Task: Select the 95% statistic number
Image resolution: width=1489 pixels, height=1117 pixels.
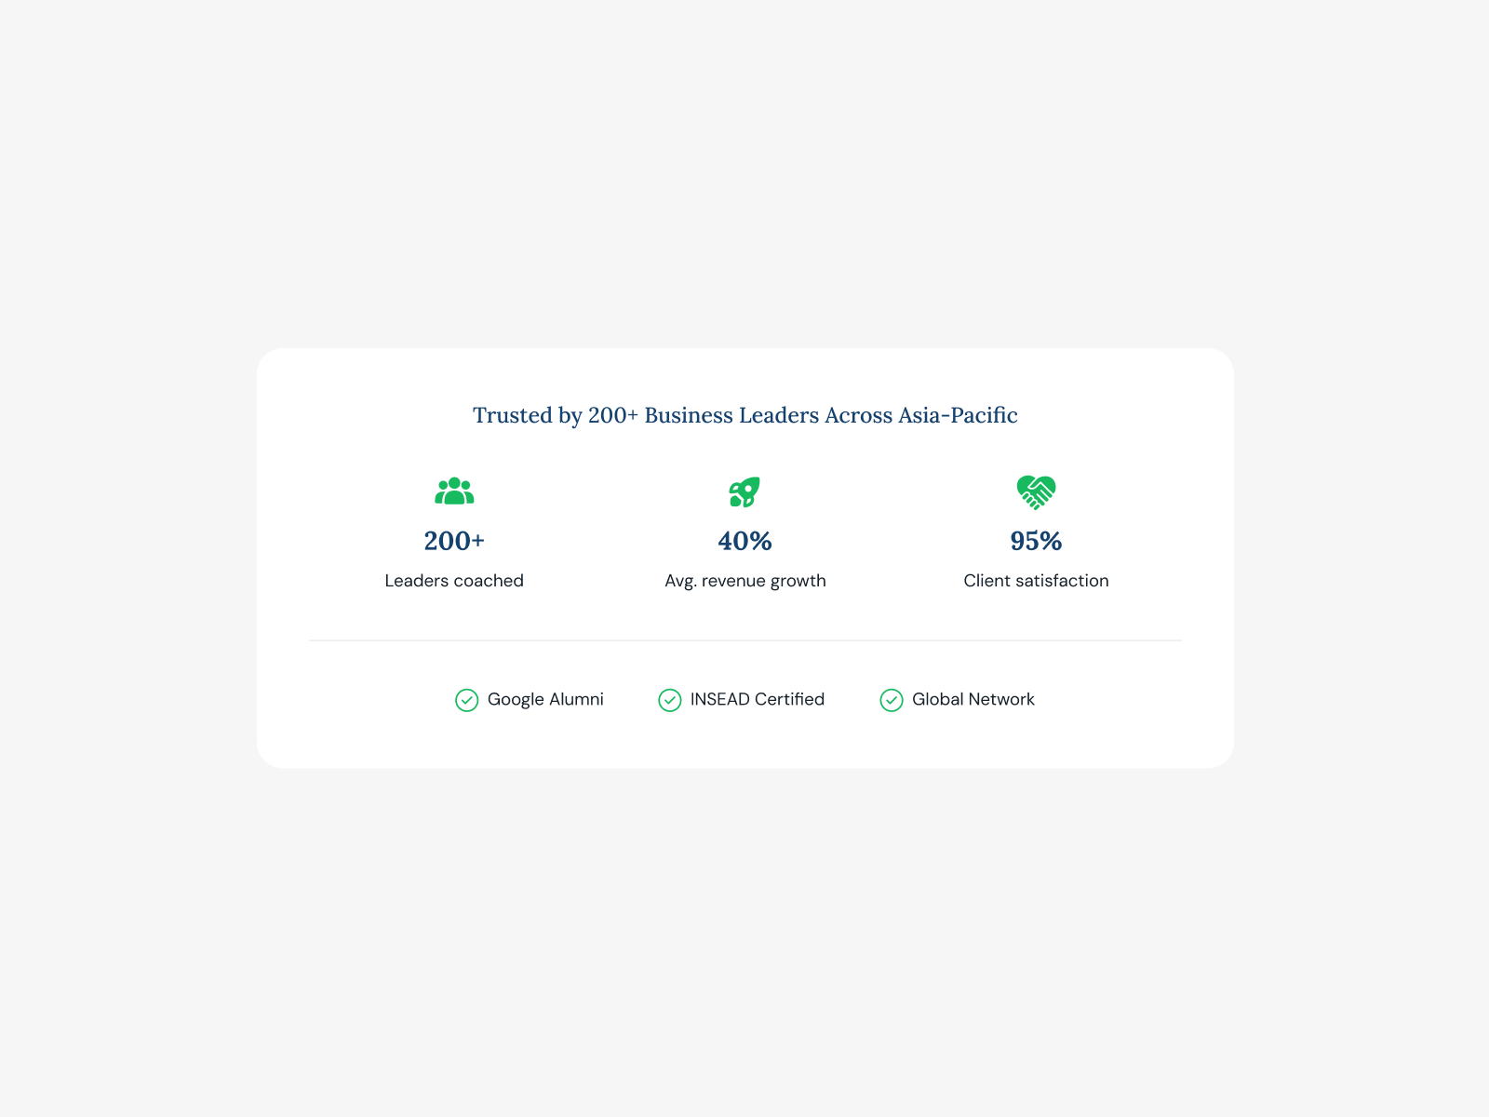Action: pyautogui.click(x=1036, y=541)
